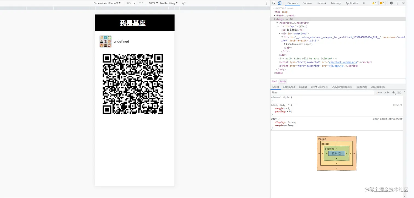Open the DOM Breakpoints tab

pyautogui.click(x=341, y=87)
